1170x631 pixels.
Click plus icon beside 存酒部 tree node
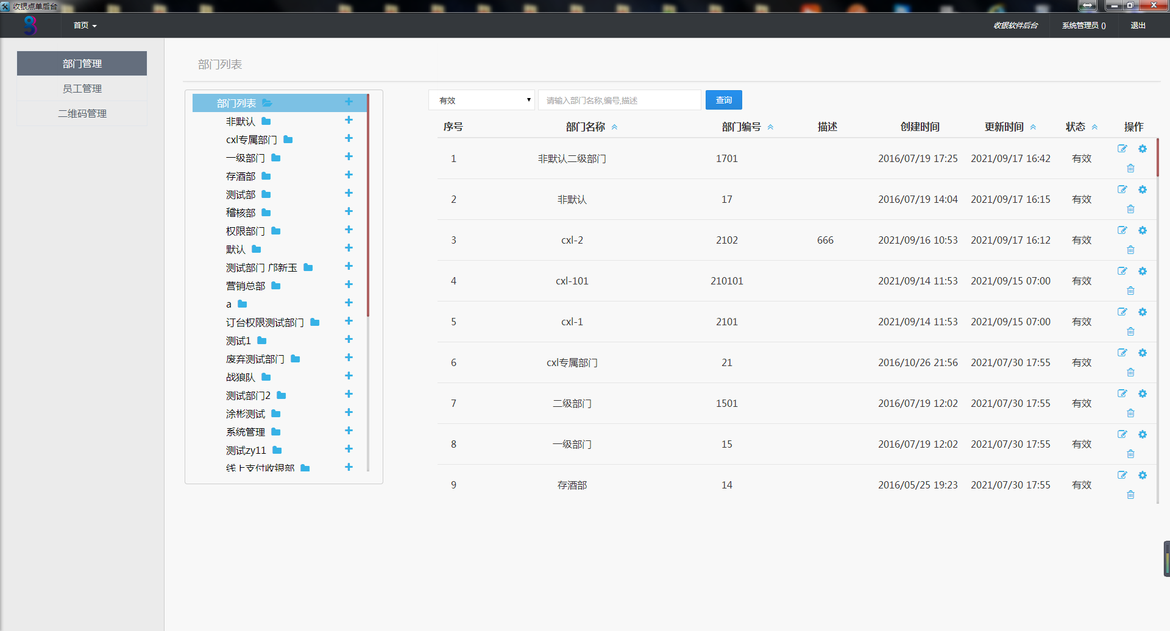349,175
